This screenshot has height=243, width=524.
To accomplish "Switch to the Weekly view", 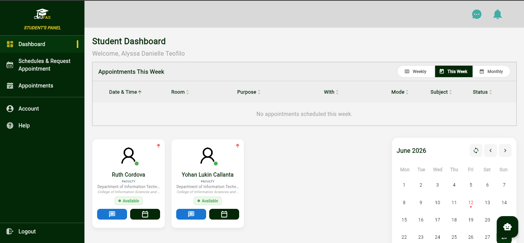I will pos(416,71).
